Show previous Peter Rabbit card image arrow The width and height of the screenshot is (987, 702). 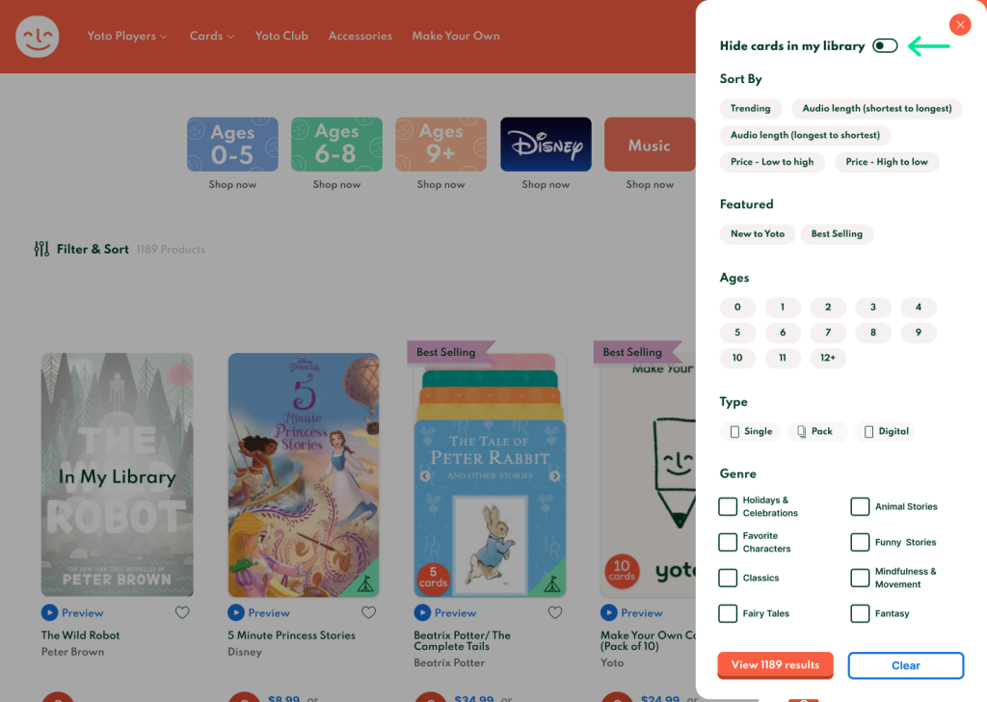pyautogui.click(x=425, y=476)
